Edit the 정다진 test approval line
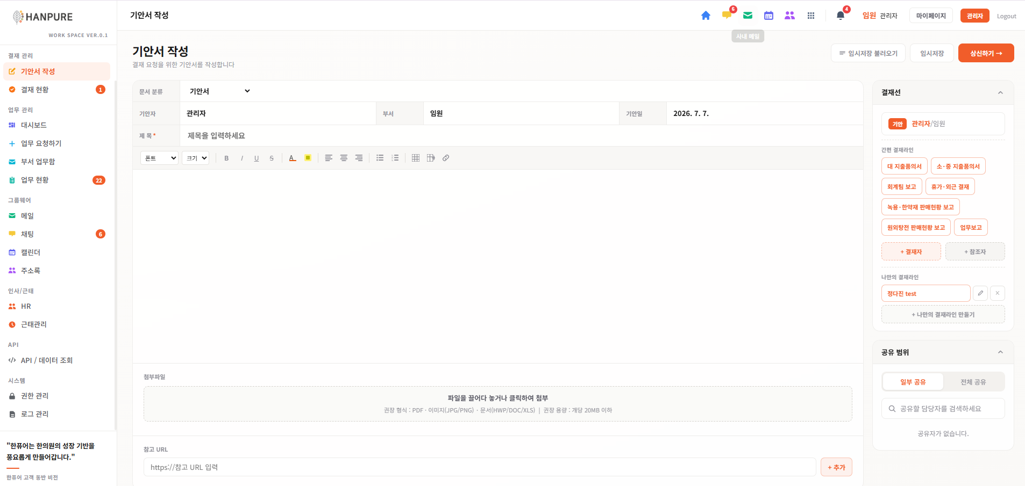1025x486 pixels. point(980,293)
